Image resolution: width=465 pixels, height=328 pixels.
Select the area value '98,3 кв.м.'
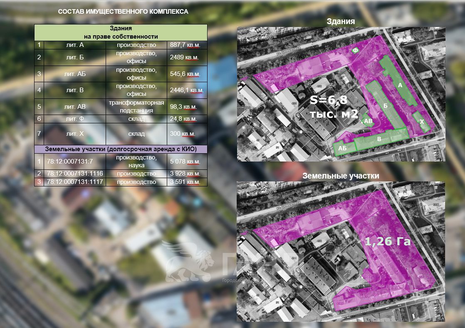183,107
